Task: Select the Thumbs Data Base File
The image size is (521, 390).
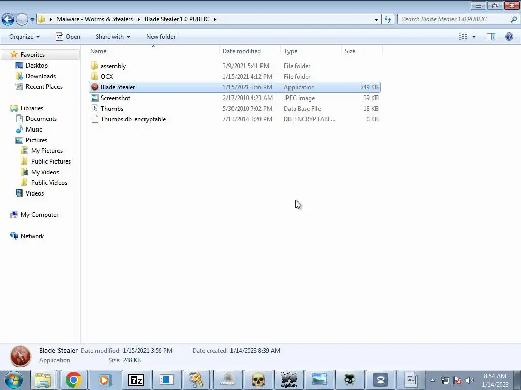Action: pyautogui.click(x=235, y=109)
